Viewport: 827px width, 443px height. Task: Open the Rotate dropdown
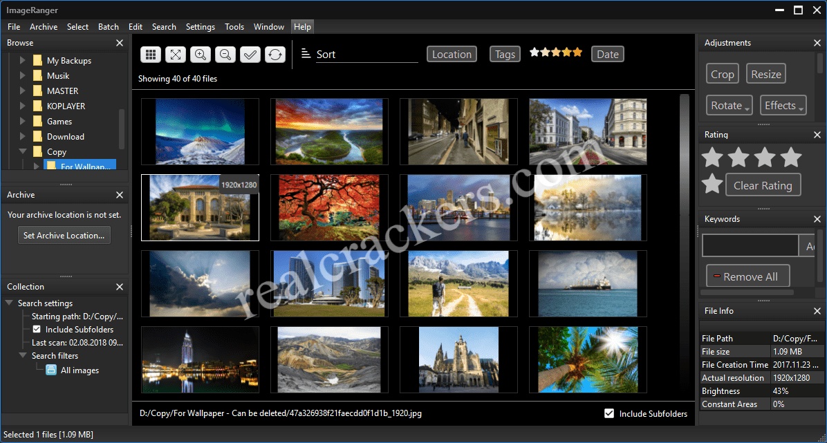[730, 106]
